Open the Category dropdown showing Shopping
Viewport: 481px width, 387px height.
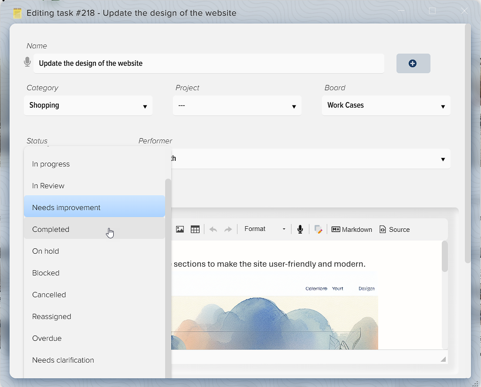[88, 105]
